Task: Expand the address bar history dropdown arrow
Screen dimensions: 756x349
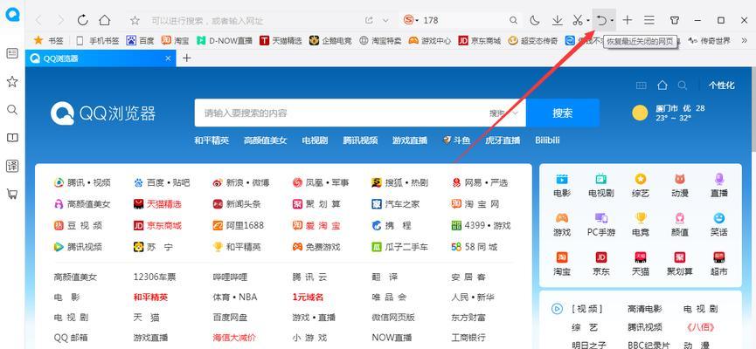Action: 385,20
